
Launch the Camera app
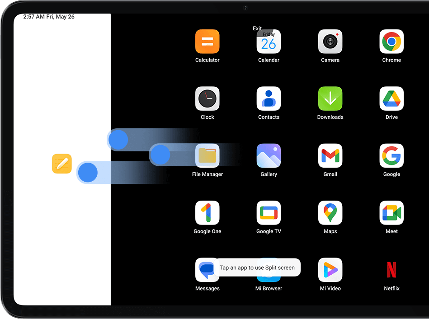coord(330,41)
